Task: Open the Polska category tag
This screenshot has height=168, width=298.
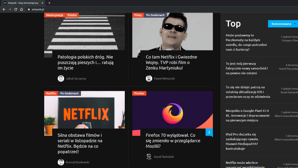Action: coord(72,15)
